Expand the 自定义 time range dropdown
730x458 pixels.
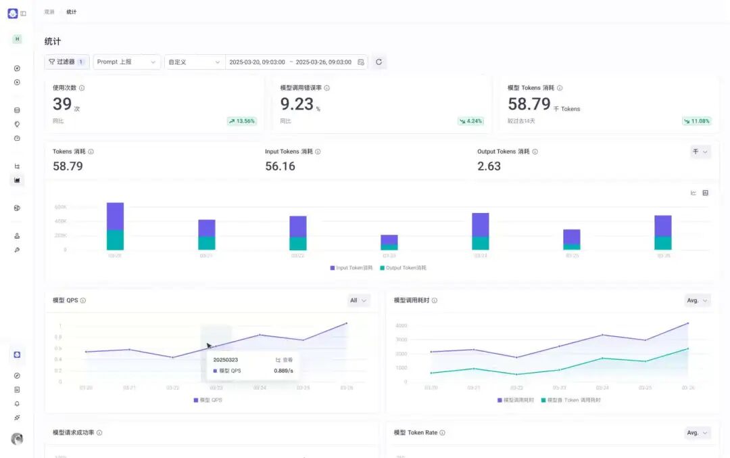[195, 62]
